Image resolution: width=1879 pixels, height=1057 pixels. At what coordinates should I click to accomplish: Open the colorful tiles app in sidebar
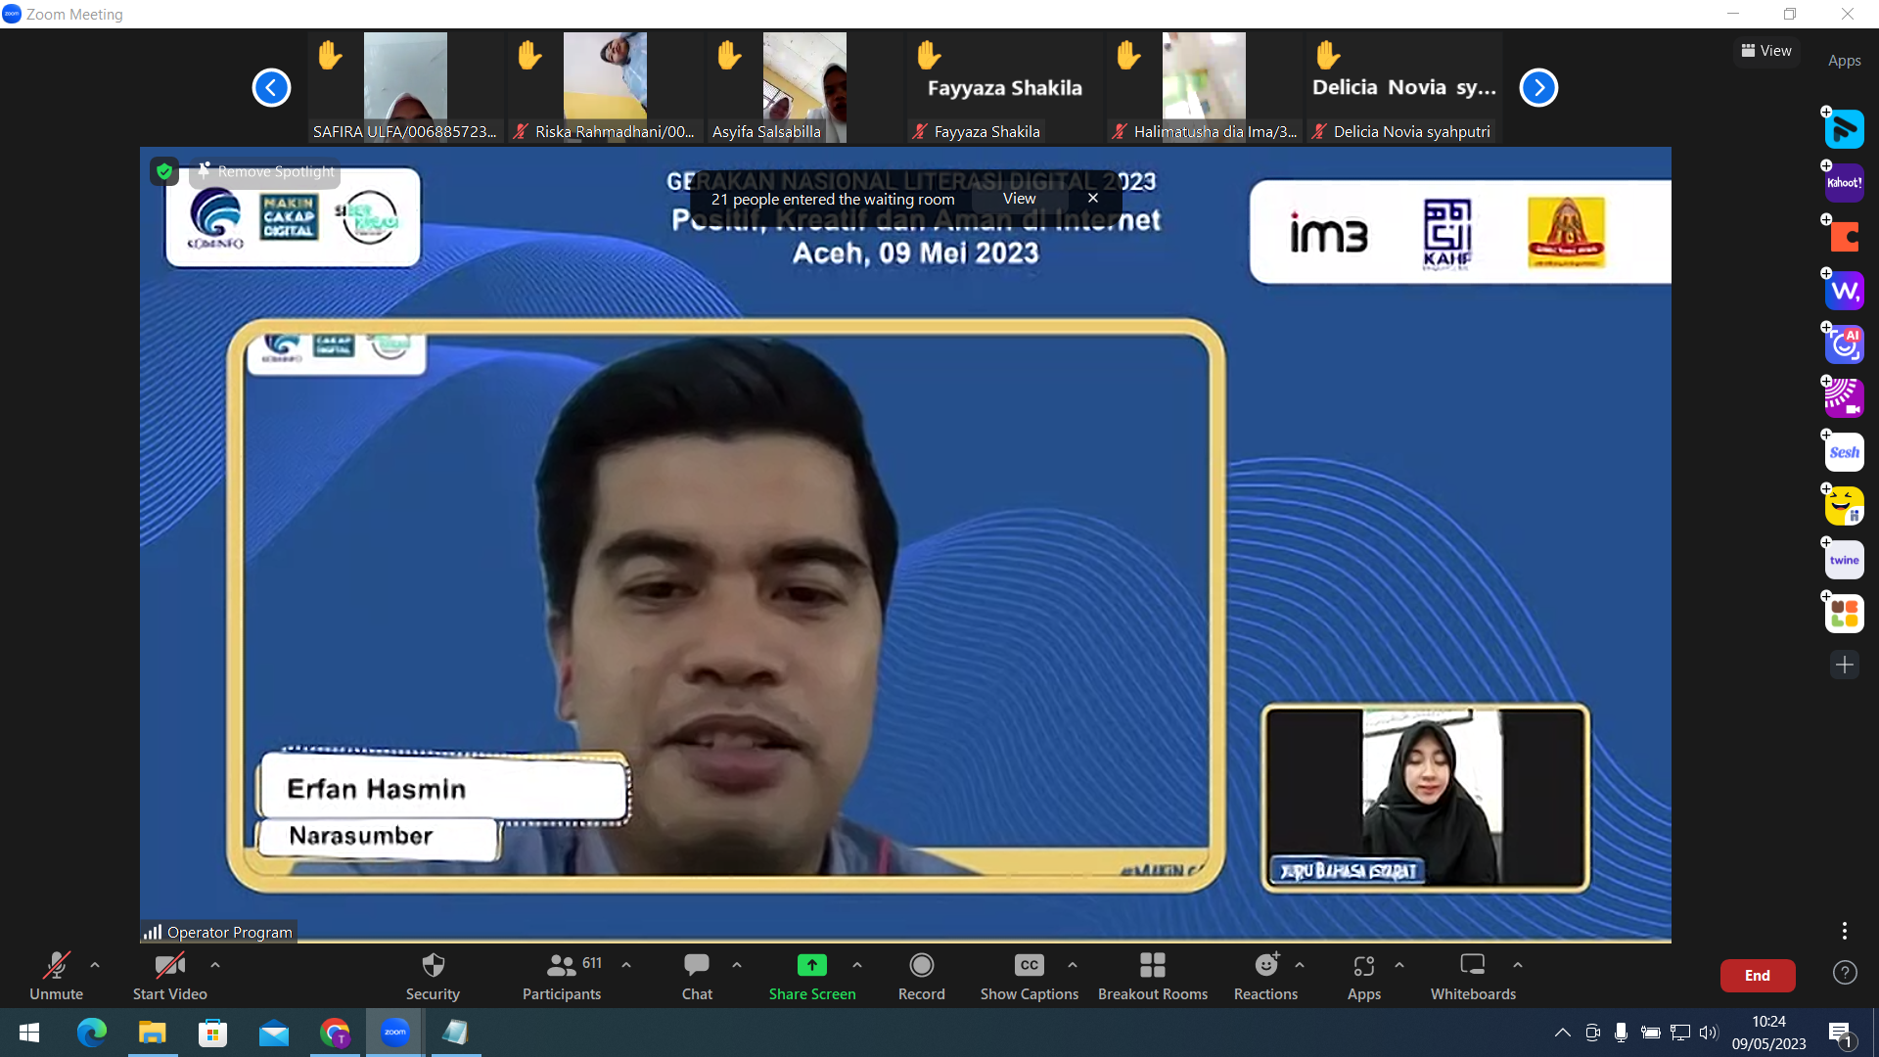[1845, 614]
